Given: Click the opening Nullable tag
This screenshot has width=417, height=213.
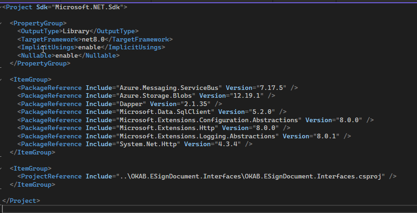Looking at the screenshot, I should pyautogui.click(x=36, y=55).
